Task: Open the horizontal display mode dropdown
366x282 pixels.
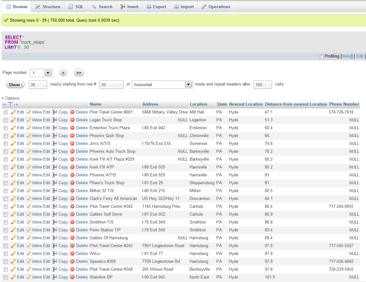Action: 189,85
